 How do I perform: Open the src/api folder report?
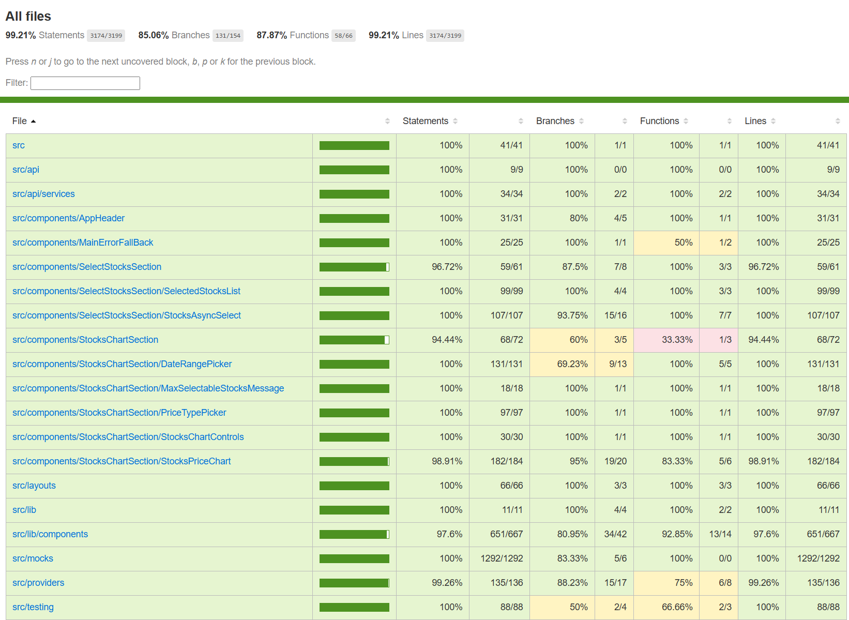26,170
